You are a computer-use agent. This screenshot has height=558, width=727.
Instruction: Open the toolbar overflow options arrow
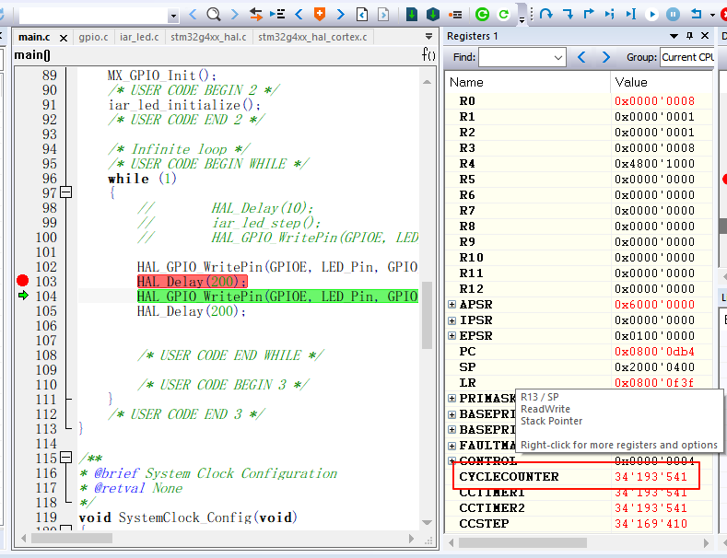point(522,20)
